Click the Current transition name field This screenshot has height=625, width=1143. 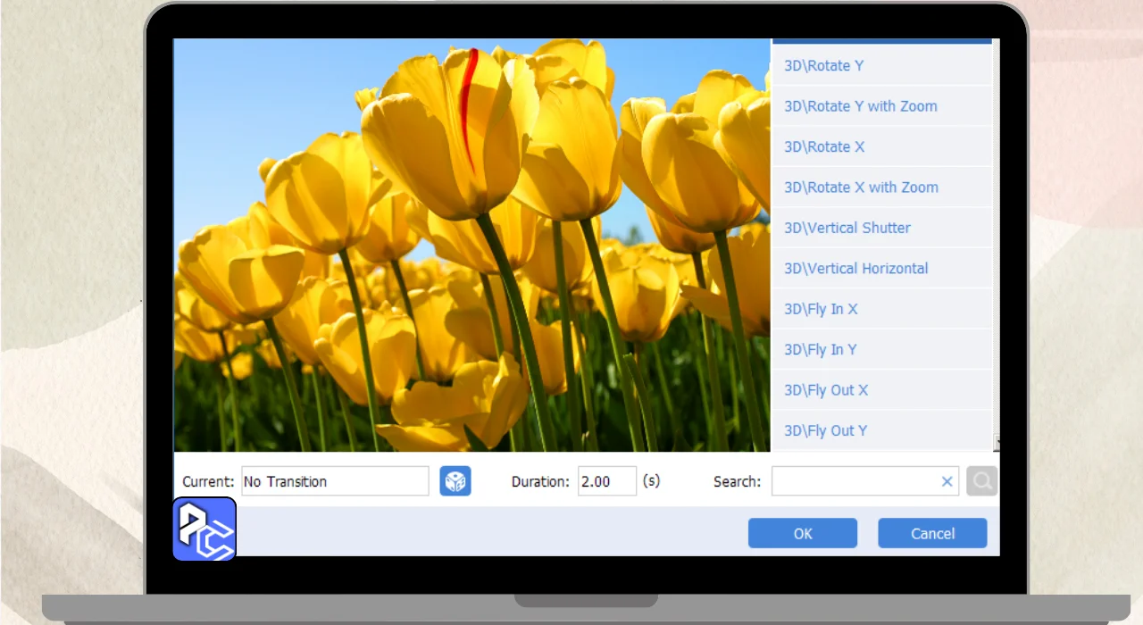pos(335,481)
